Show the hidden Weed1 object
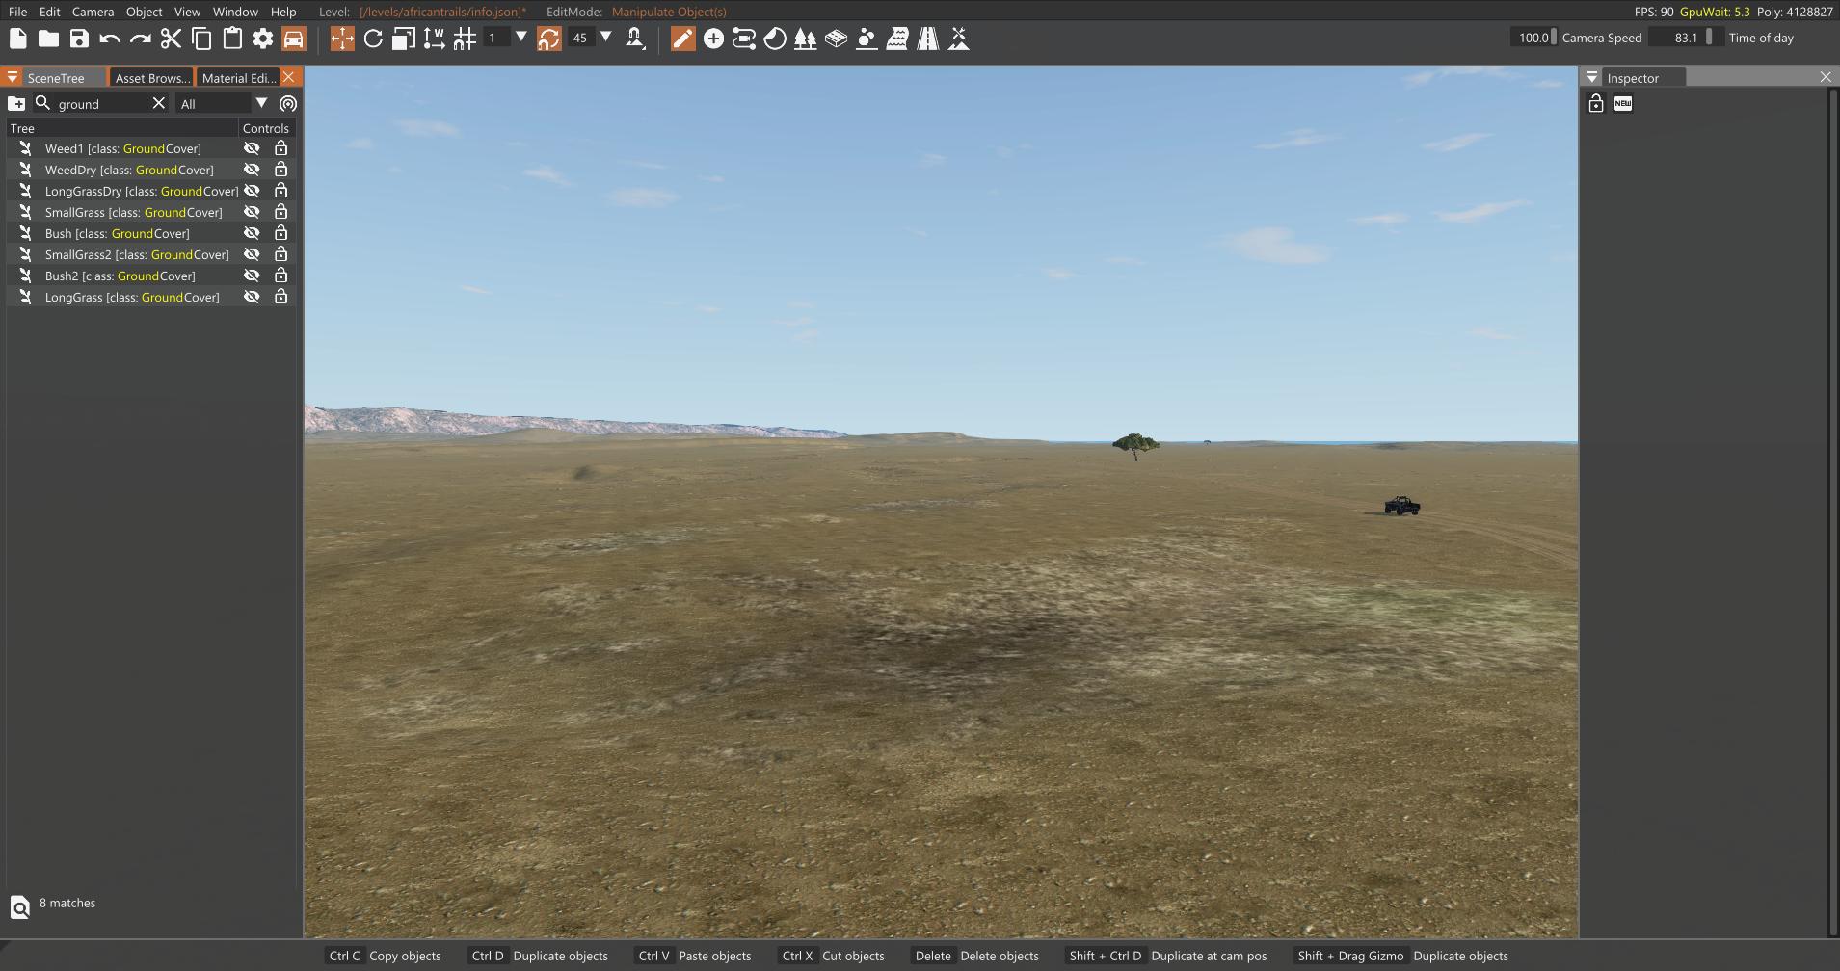Viewport: 1840px width, 971px height. pos(252,148)
